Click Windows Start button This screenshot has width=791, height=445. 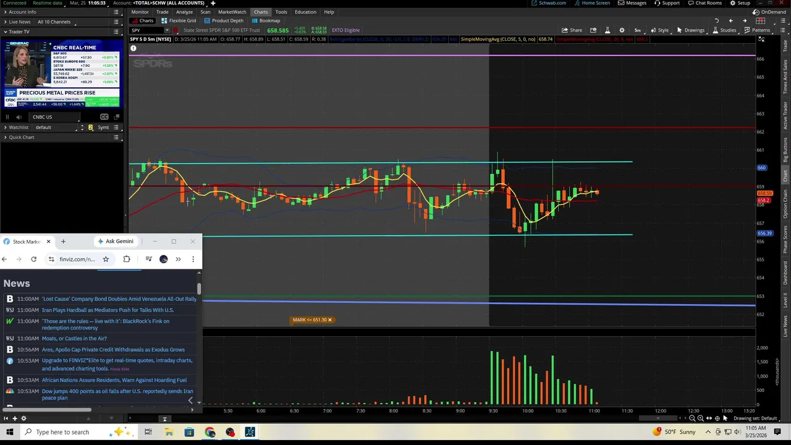pyautogui.click(x=10, y=432)
